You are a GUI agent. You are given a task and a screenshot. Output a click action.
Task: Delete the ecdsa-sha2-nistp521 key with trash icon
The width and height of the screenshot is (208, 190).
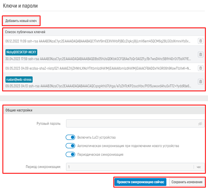[200, 68]
